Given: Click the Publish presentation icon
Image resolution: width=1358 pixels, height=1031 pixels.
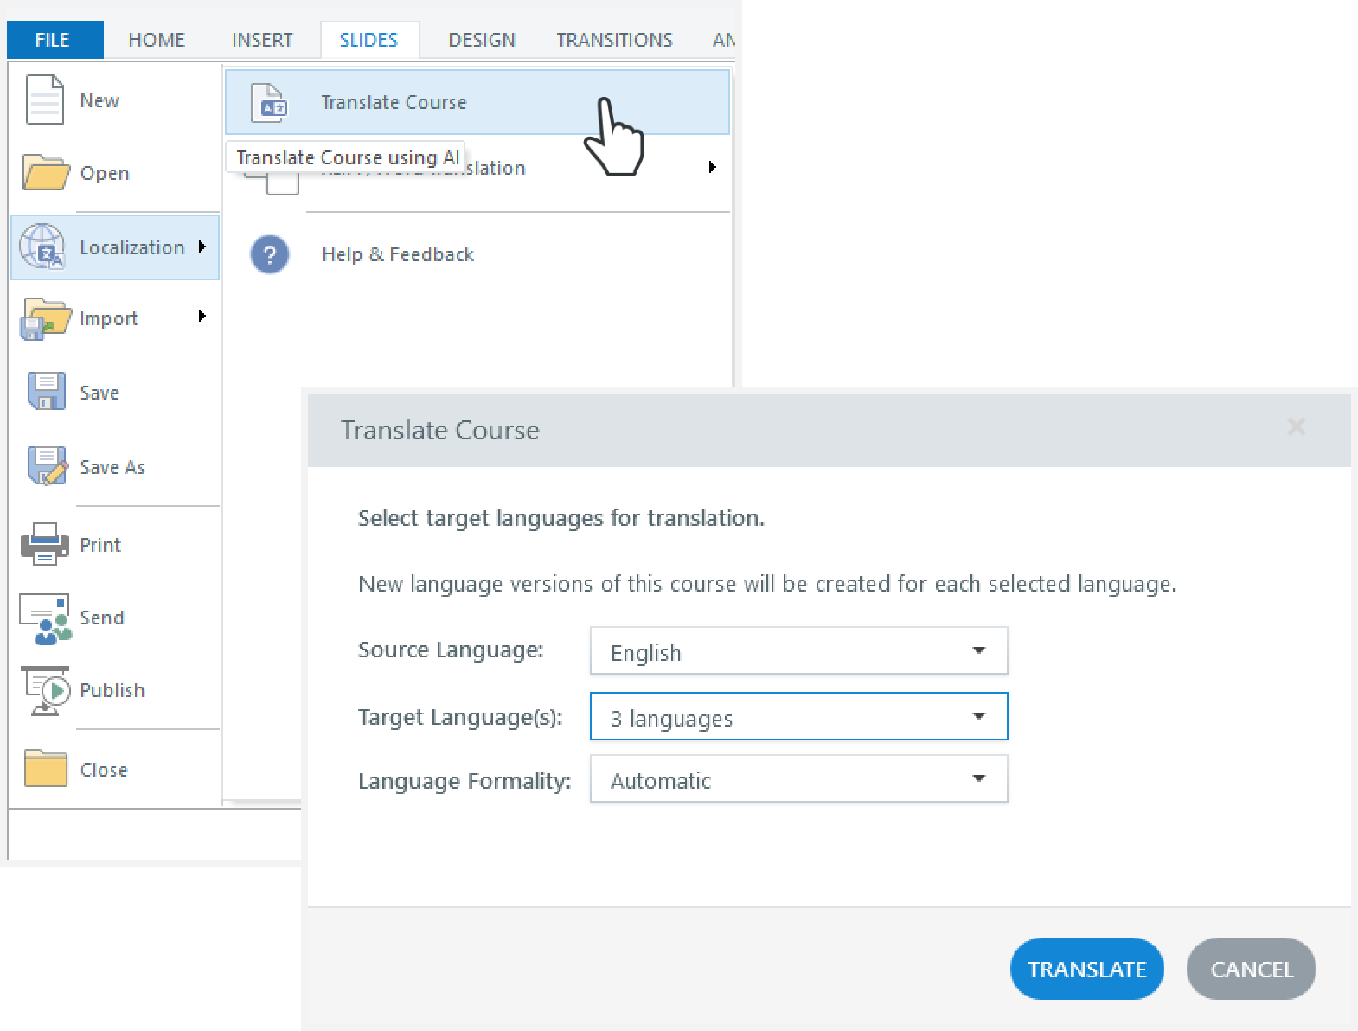Looking at the screenshot, I should click(46, 690).
